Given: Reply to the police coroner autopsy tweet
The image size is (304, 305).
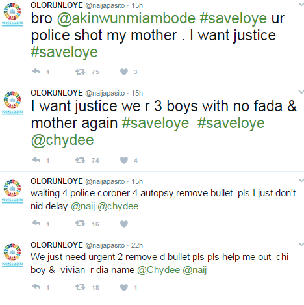Looking at the screenshot, I should click(x=36, y=223).
